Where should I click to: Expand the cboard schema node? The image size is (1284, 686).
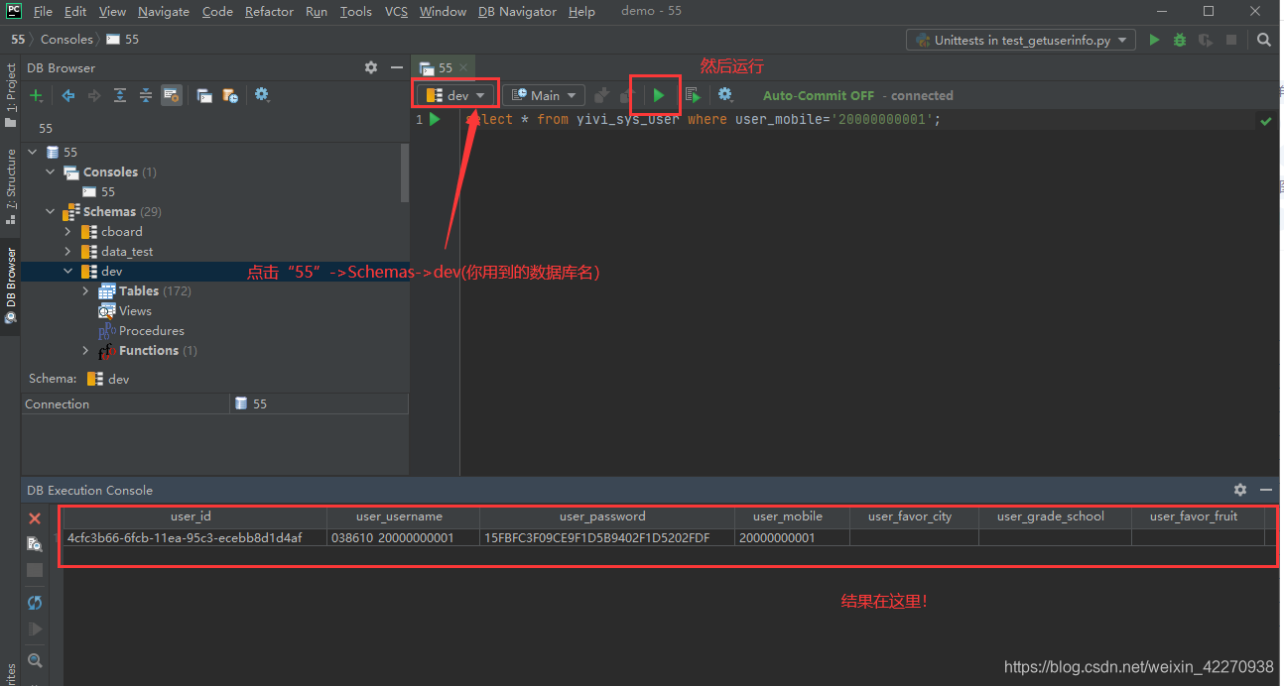[x=68, y=231]
